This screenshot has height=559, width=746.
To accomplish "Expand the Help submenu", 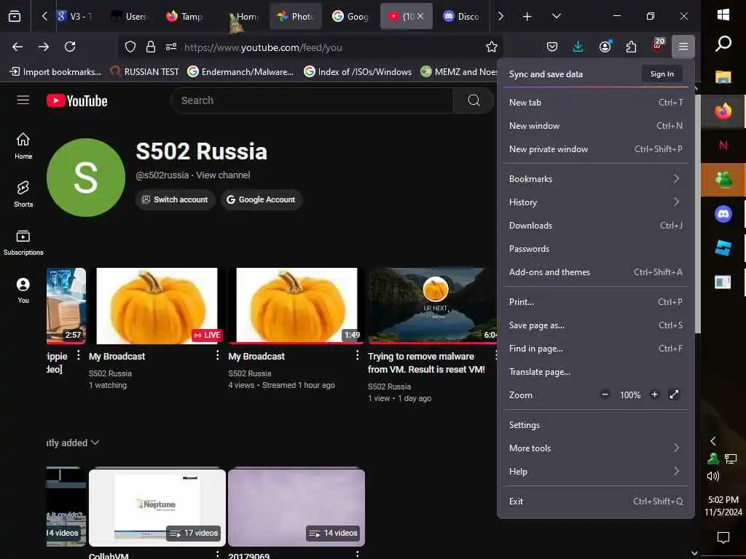I will click(x=596, y=471).
